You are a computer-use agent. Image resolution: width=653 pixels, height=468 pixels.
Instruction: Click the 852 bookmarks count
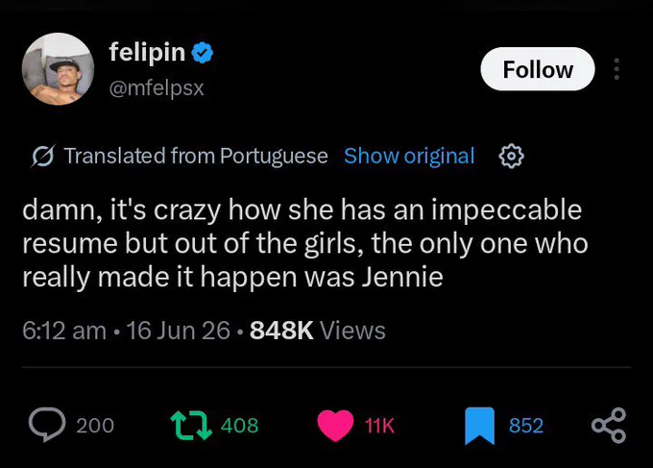coord(526,426)
